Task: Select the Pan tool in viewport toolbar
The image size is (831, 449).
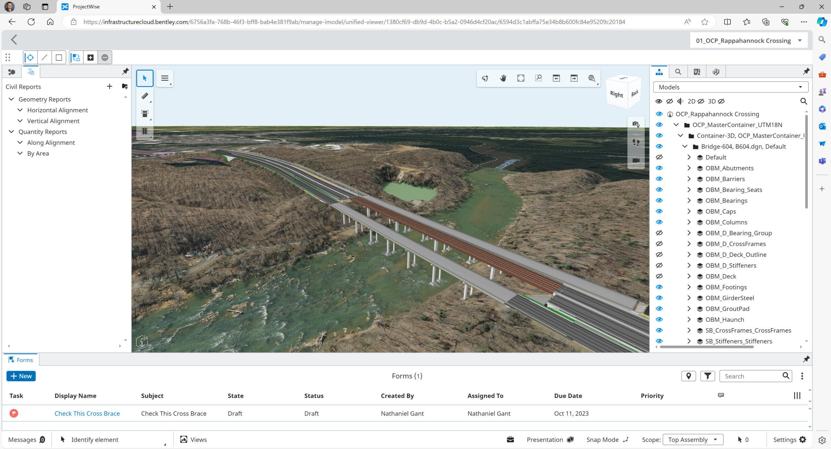Action: [502, 78]
